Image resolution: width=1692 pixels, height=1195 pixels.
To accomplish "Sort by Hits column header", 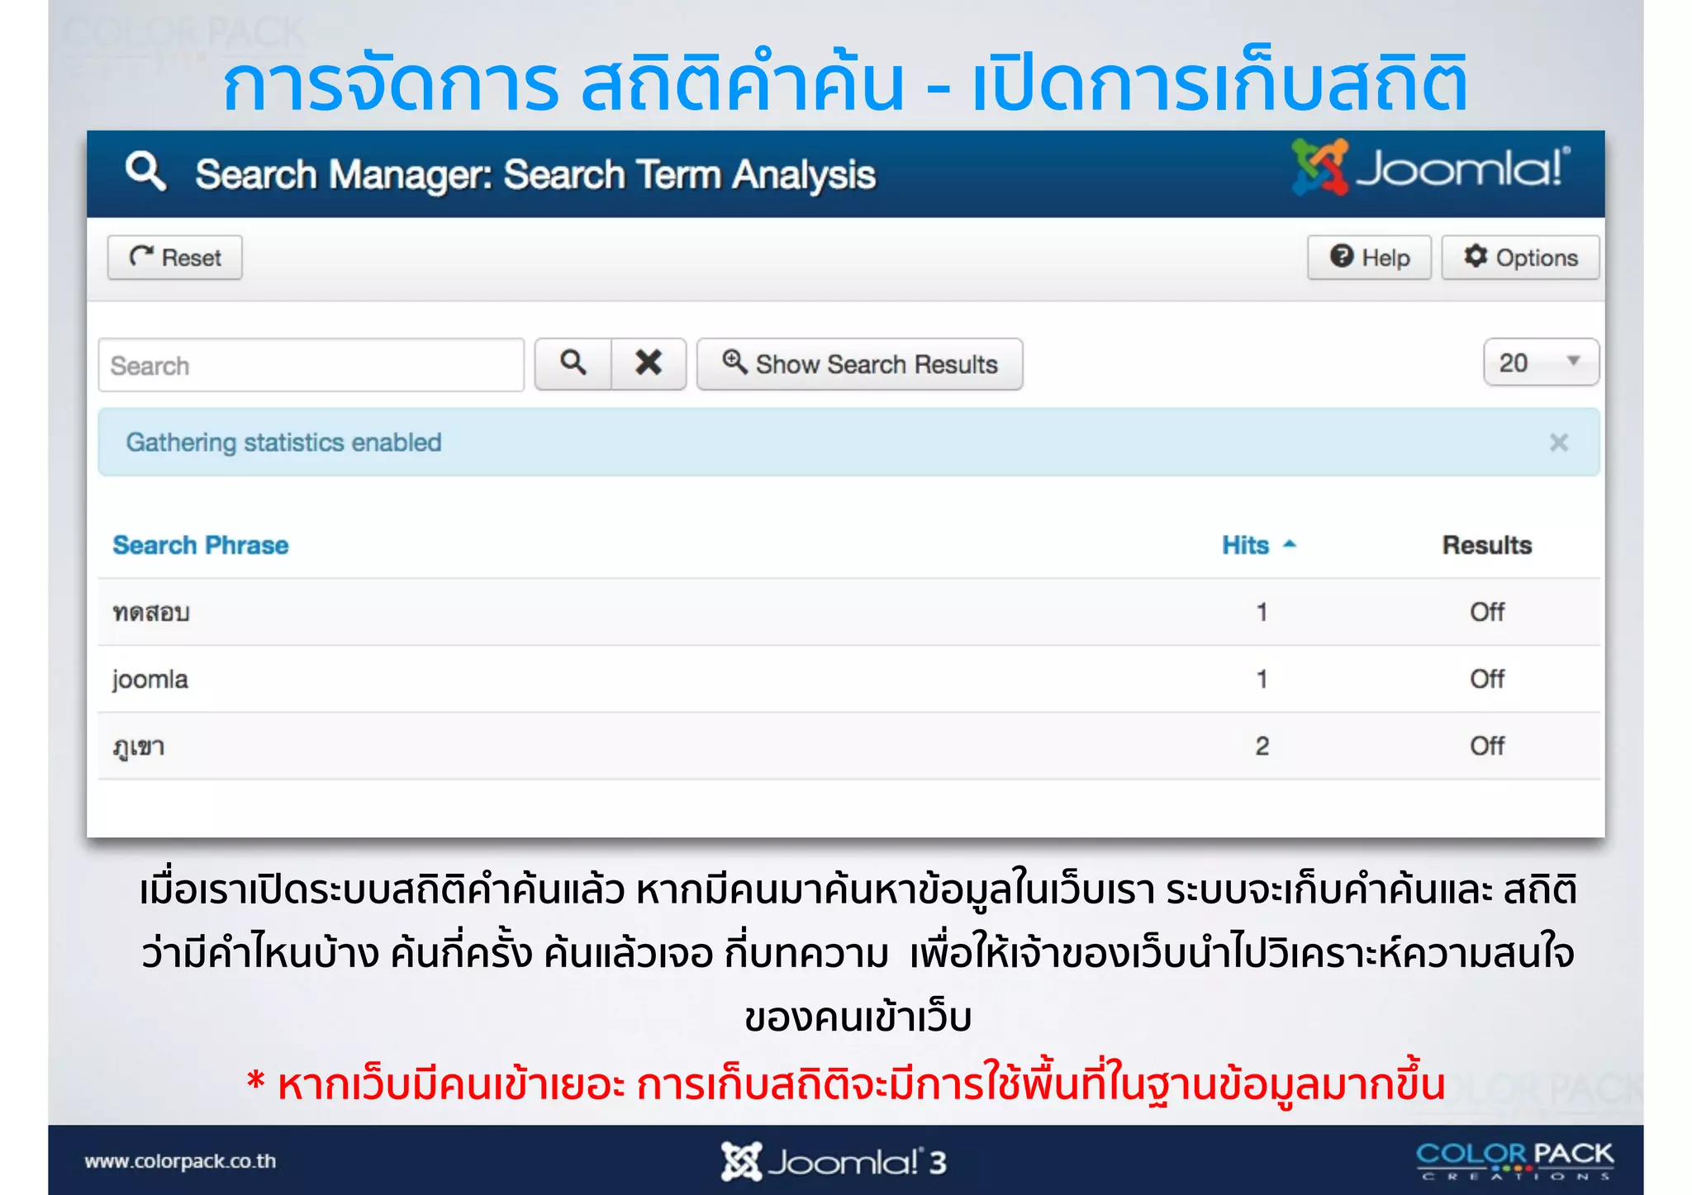I will pyautogui.click(x=1259, y=545).
